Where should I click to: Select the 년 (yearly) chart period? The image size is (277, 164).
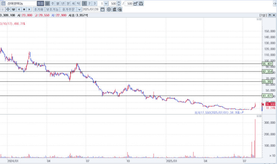point(63,3)
